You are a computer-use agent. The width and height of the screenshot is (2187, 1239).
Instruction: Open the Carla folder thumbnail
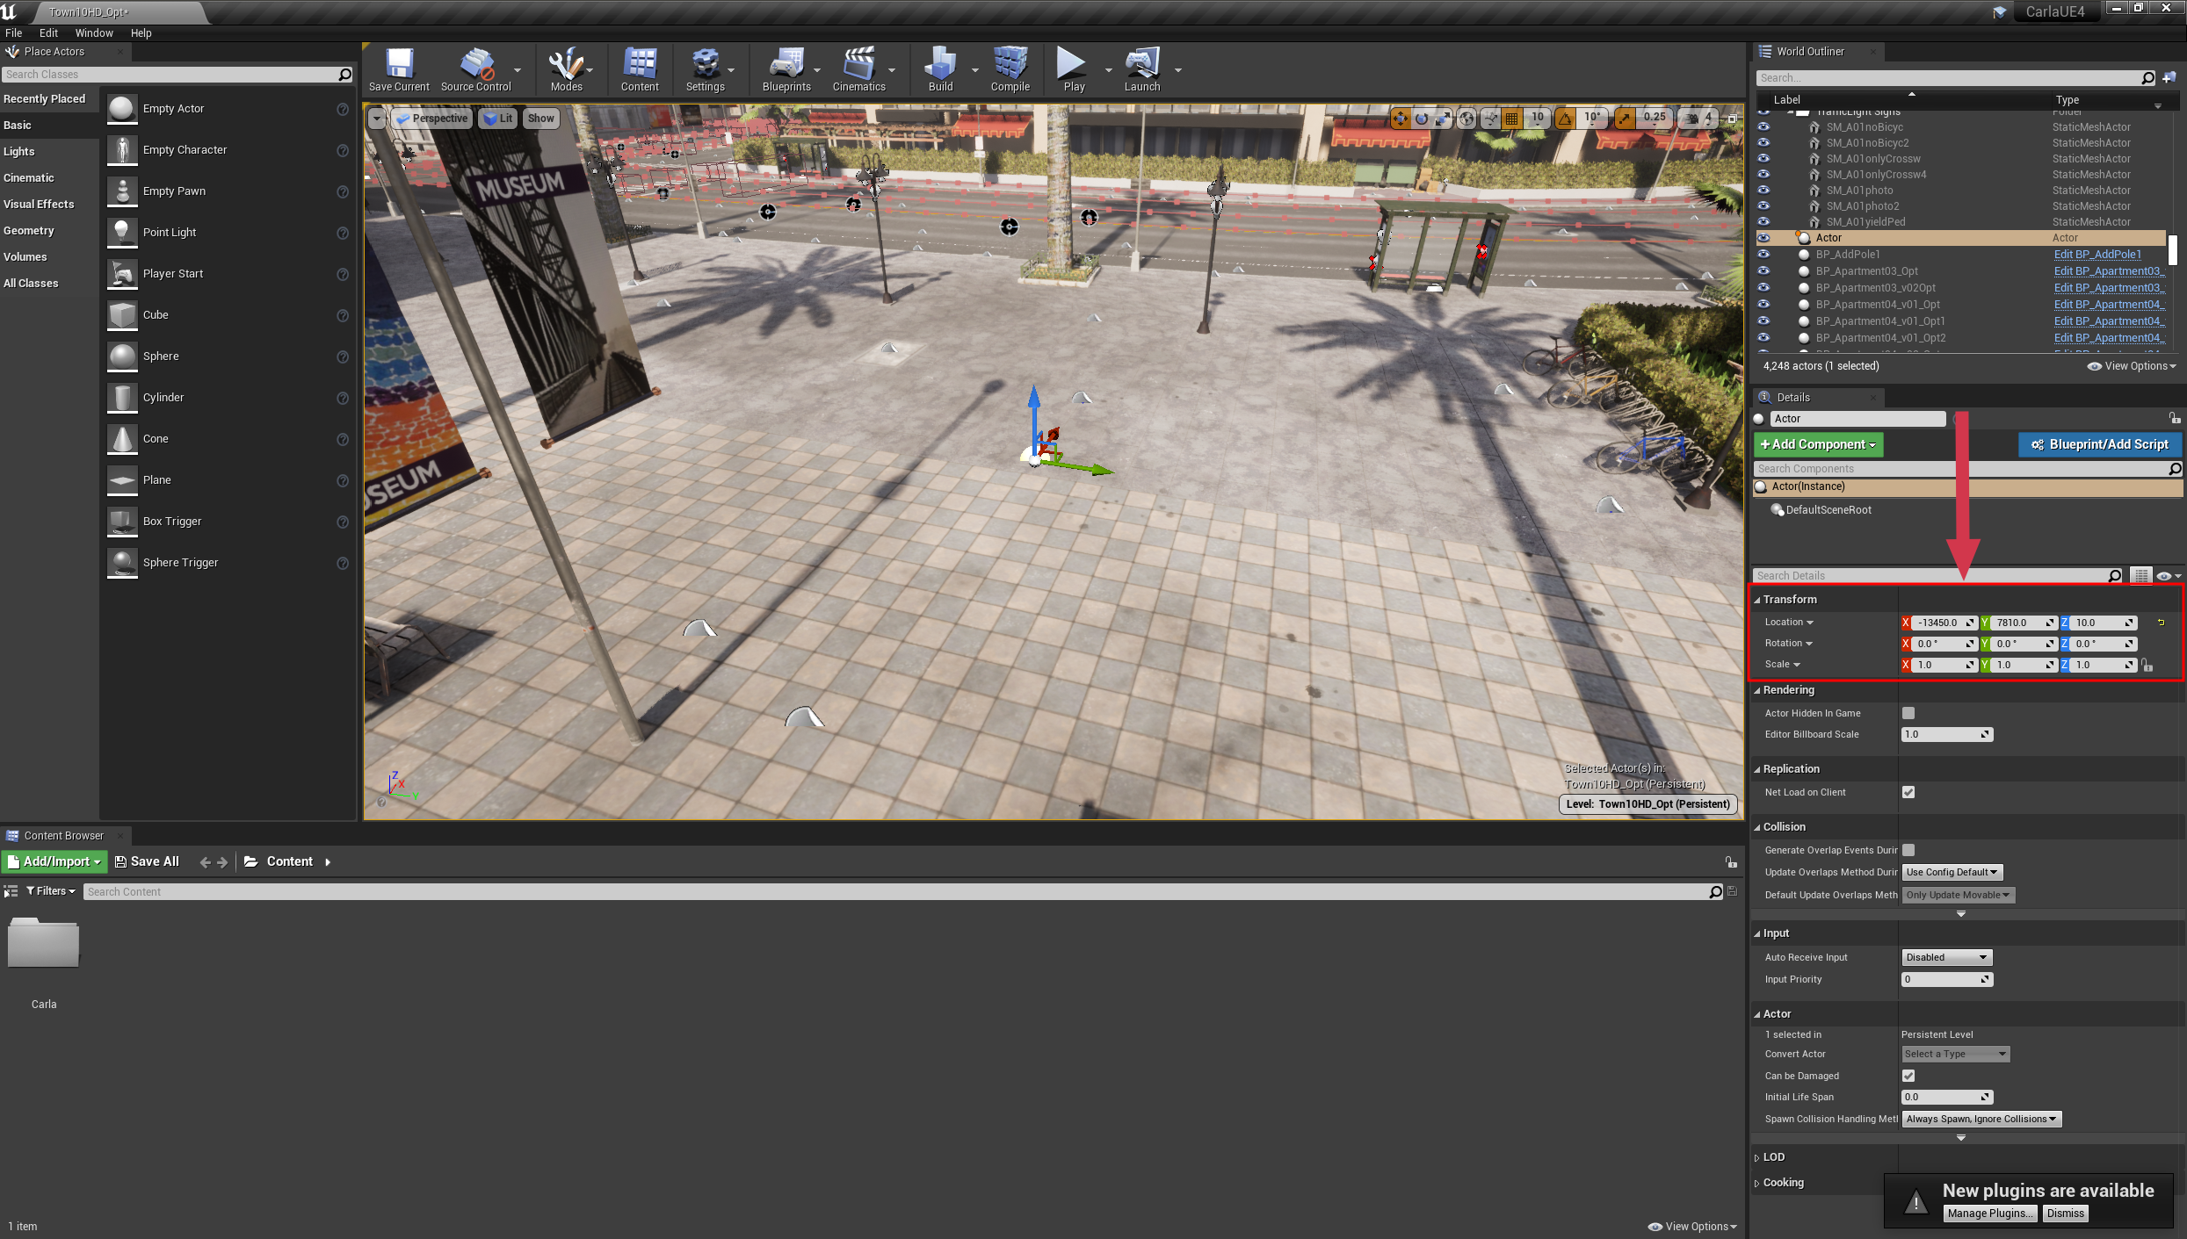(44, 944)
